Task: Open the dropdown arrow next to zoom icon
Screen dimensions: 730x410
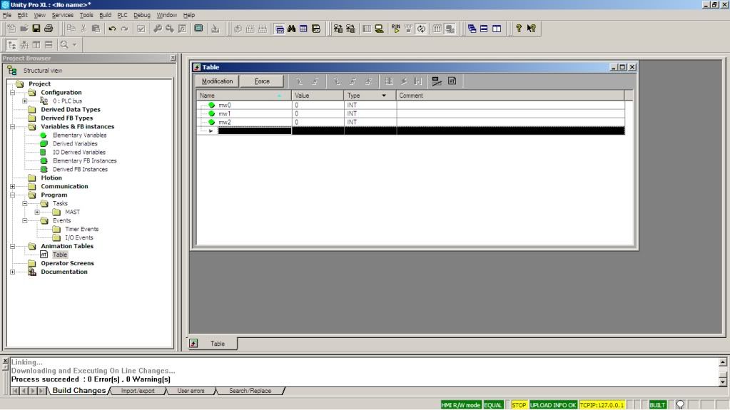Action: (x=74, y=45)
